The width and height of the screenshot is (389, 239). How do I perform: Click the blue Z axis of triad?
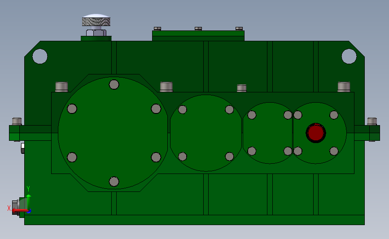[x=29, y=212]
